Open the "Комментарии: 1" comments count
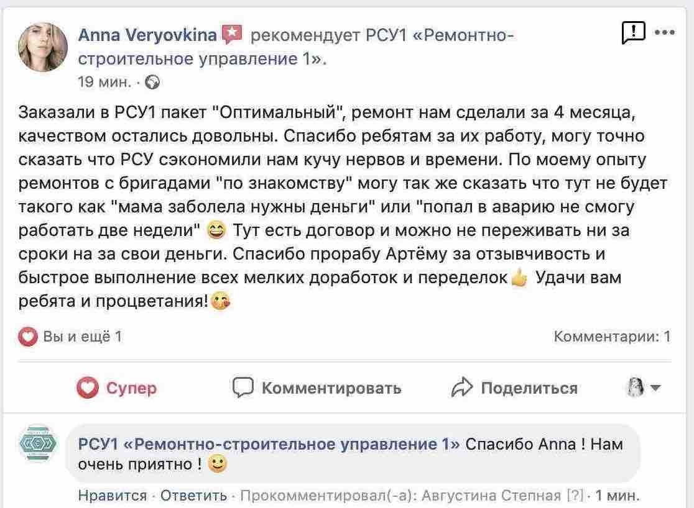This screenshot has height=508, width=694. point(612,337)
